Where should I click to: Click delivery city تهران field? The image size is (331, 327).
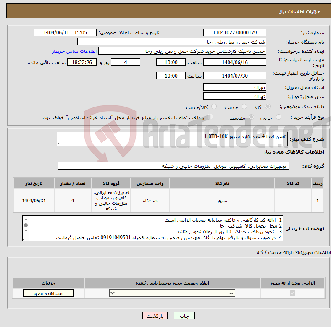click(235, 97)
